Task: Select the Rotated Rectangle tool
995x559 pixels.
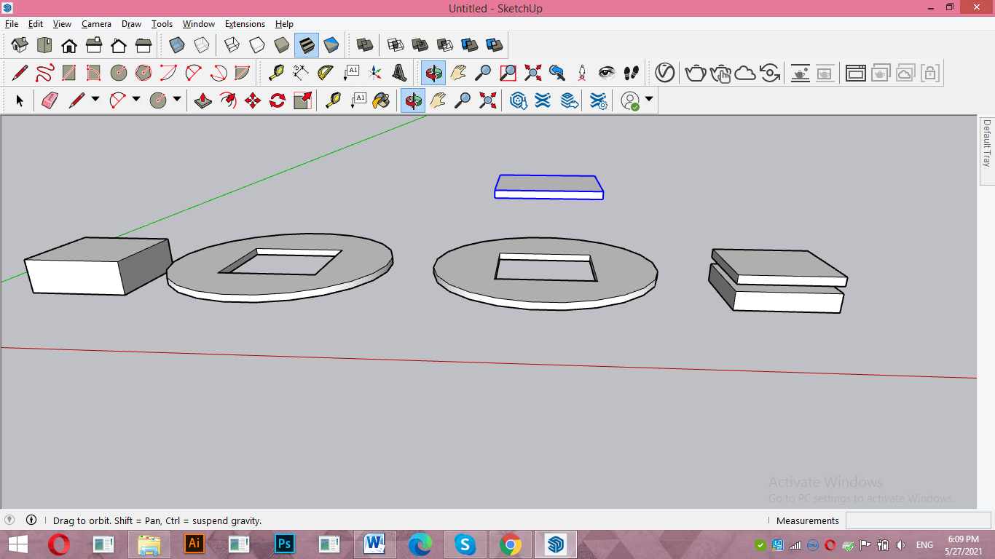Action: click(x=94, y=72)
